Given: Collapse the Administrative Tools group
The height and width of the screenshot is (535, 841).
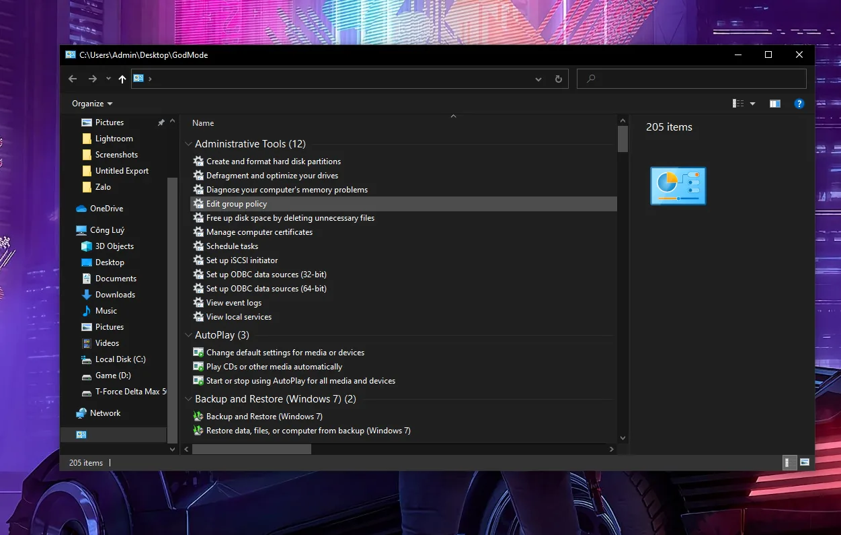Looking at the screenshot, I should (x=188, y=144).
